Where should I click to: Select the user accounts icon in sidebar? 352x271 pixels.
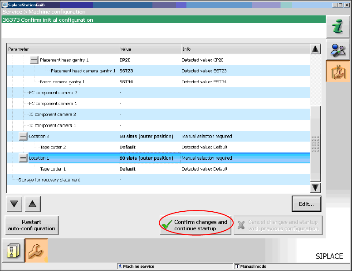pos(337,49)
